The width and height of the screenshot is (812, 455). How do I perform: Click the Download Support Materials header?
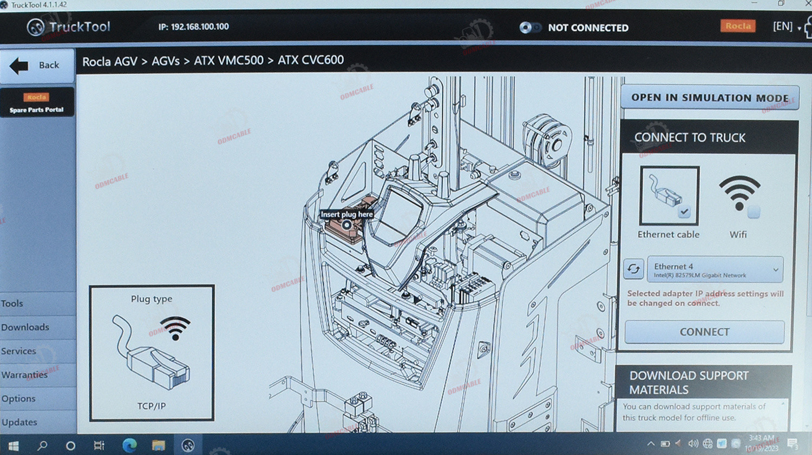704,383
